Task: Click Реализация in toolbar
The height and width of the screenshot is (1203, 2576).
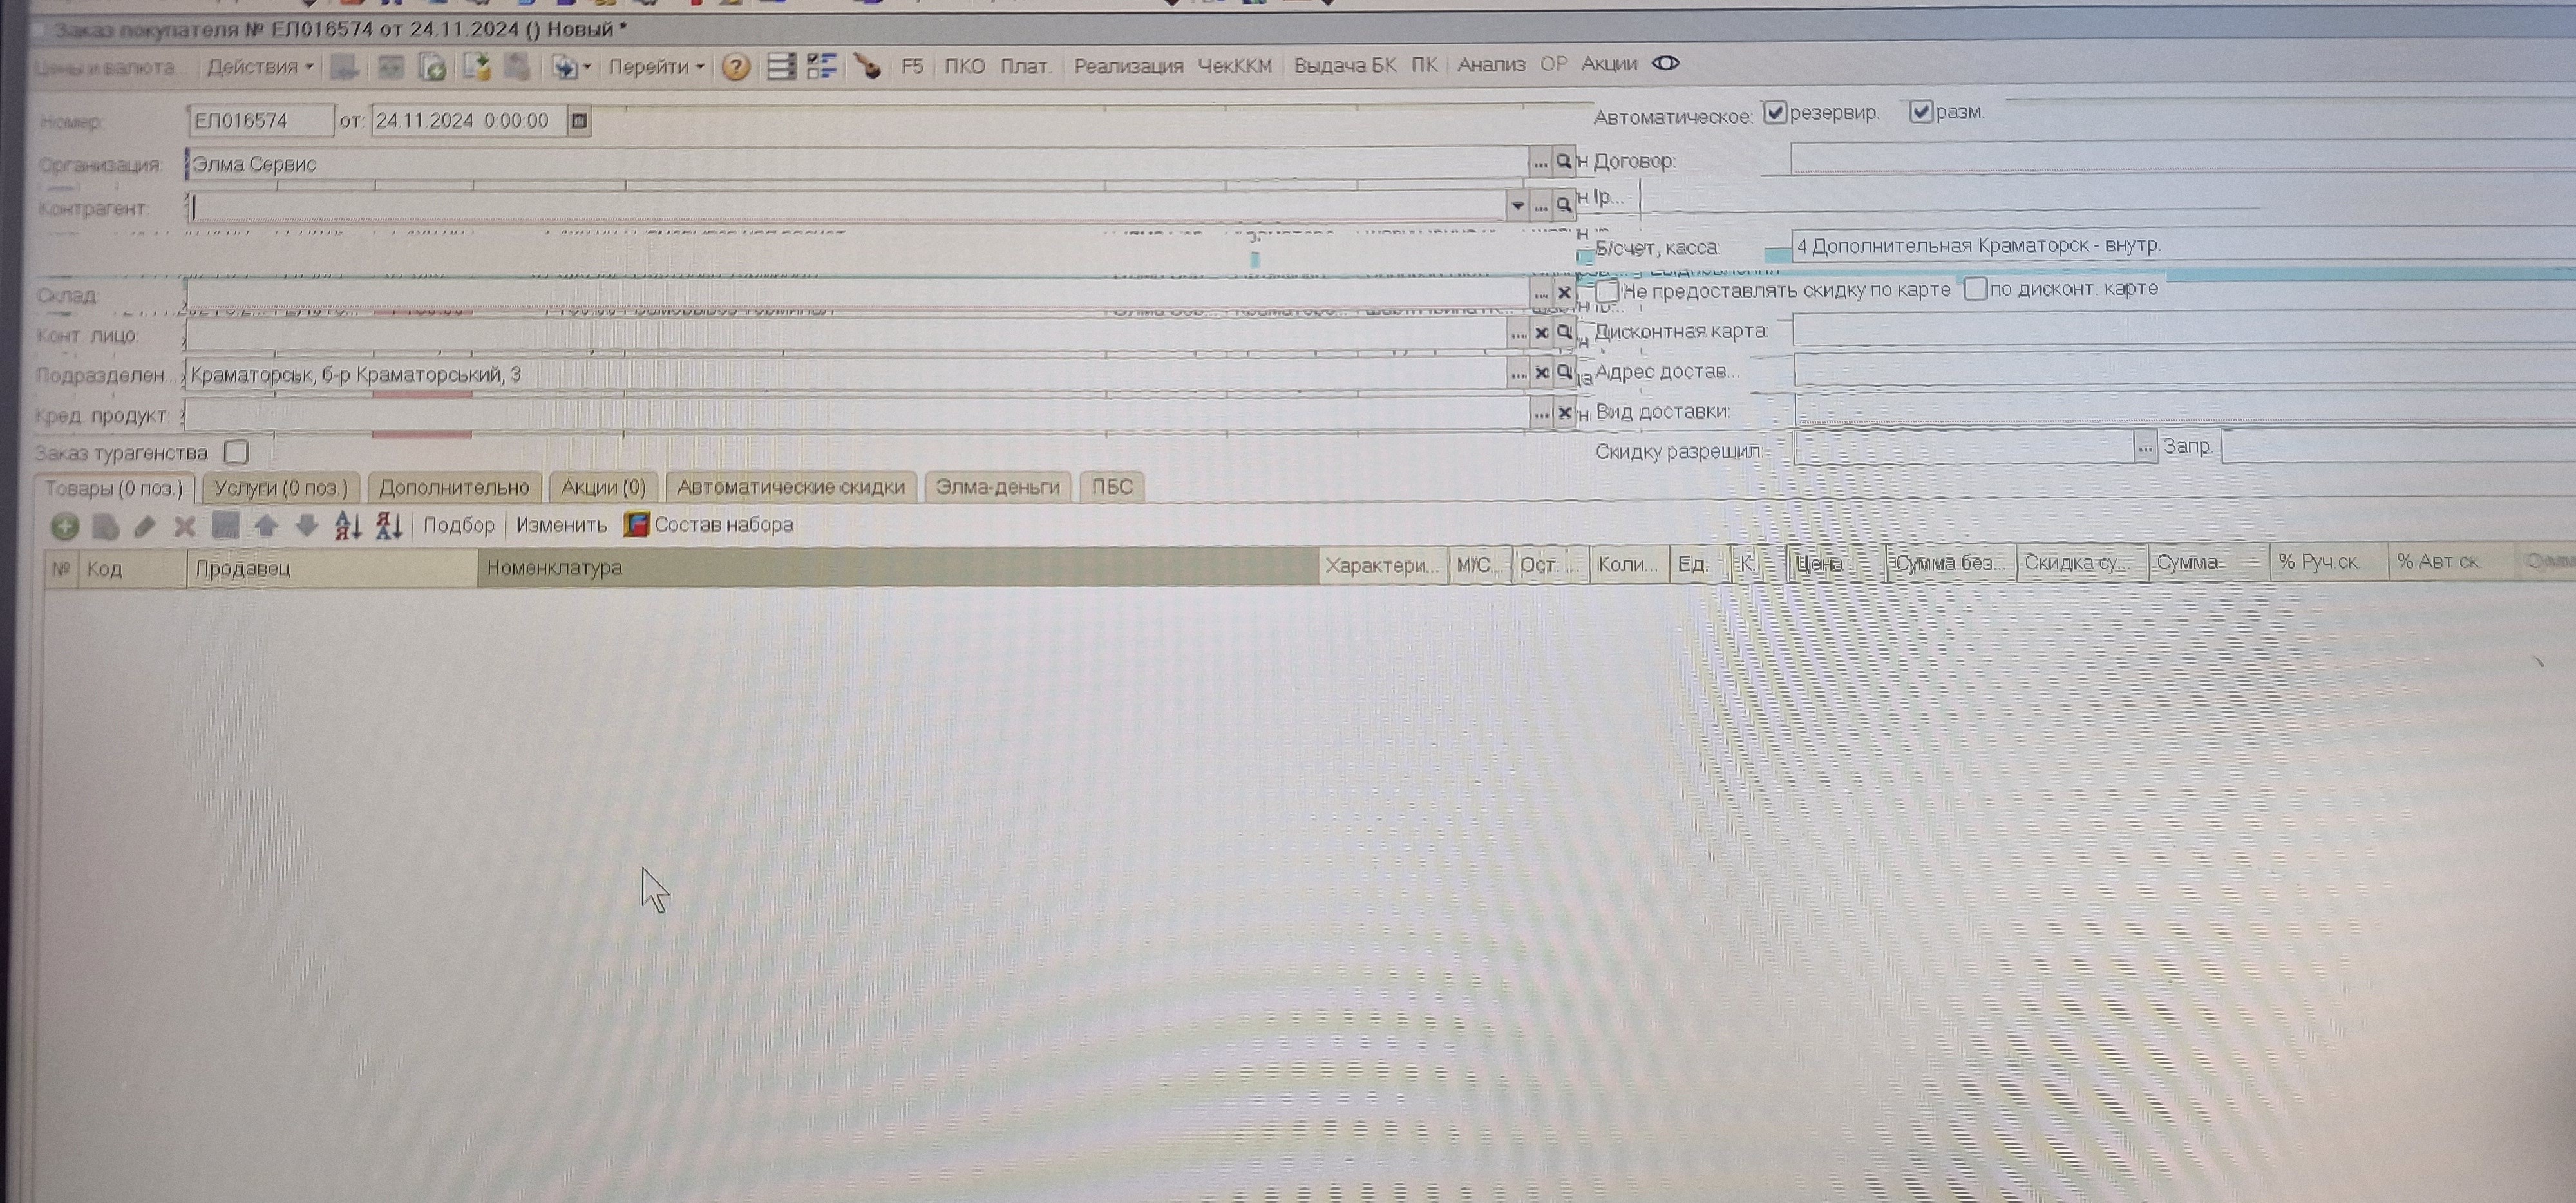Action: pyautogui.click(x=1128, y=66)
